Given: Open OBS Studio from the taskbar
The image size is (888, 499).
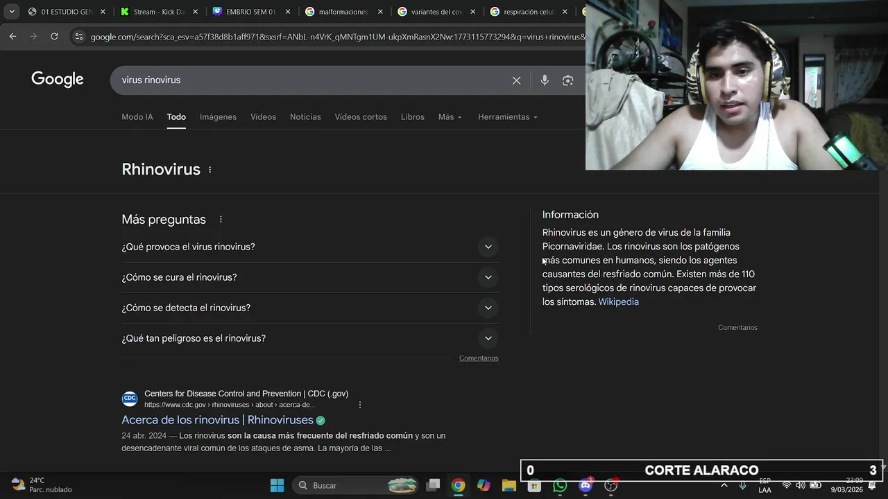Looking at the screenshot, I should [x=610, y=485].
